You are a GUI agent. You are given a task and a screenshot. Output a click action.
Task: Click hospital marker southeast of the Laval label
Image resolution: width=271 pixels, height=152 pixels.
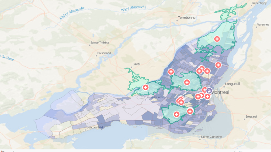click(x=171, y=72)
